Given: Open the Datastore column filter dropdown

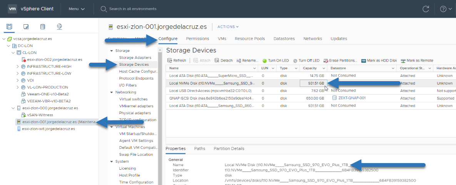Looking at the screenshot, I should 392,68.
